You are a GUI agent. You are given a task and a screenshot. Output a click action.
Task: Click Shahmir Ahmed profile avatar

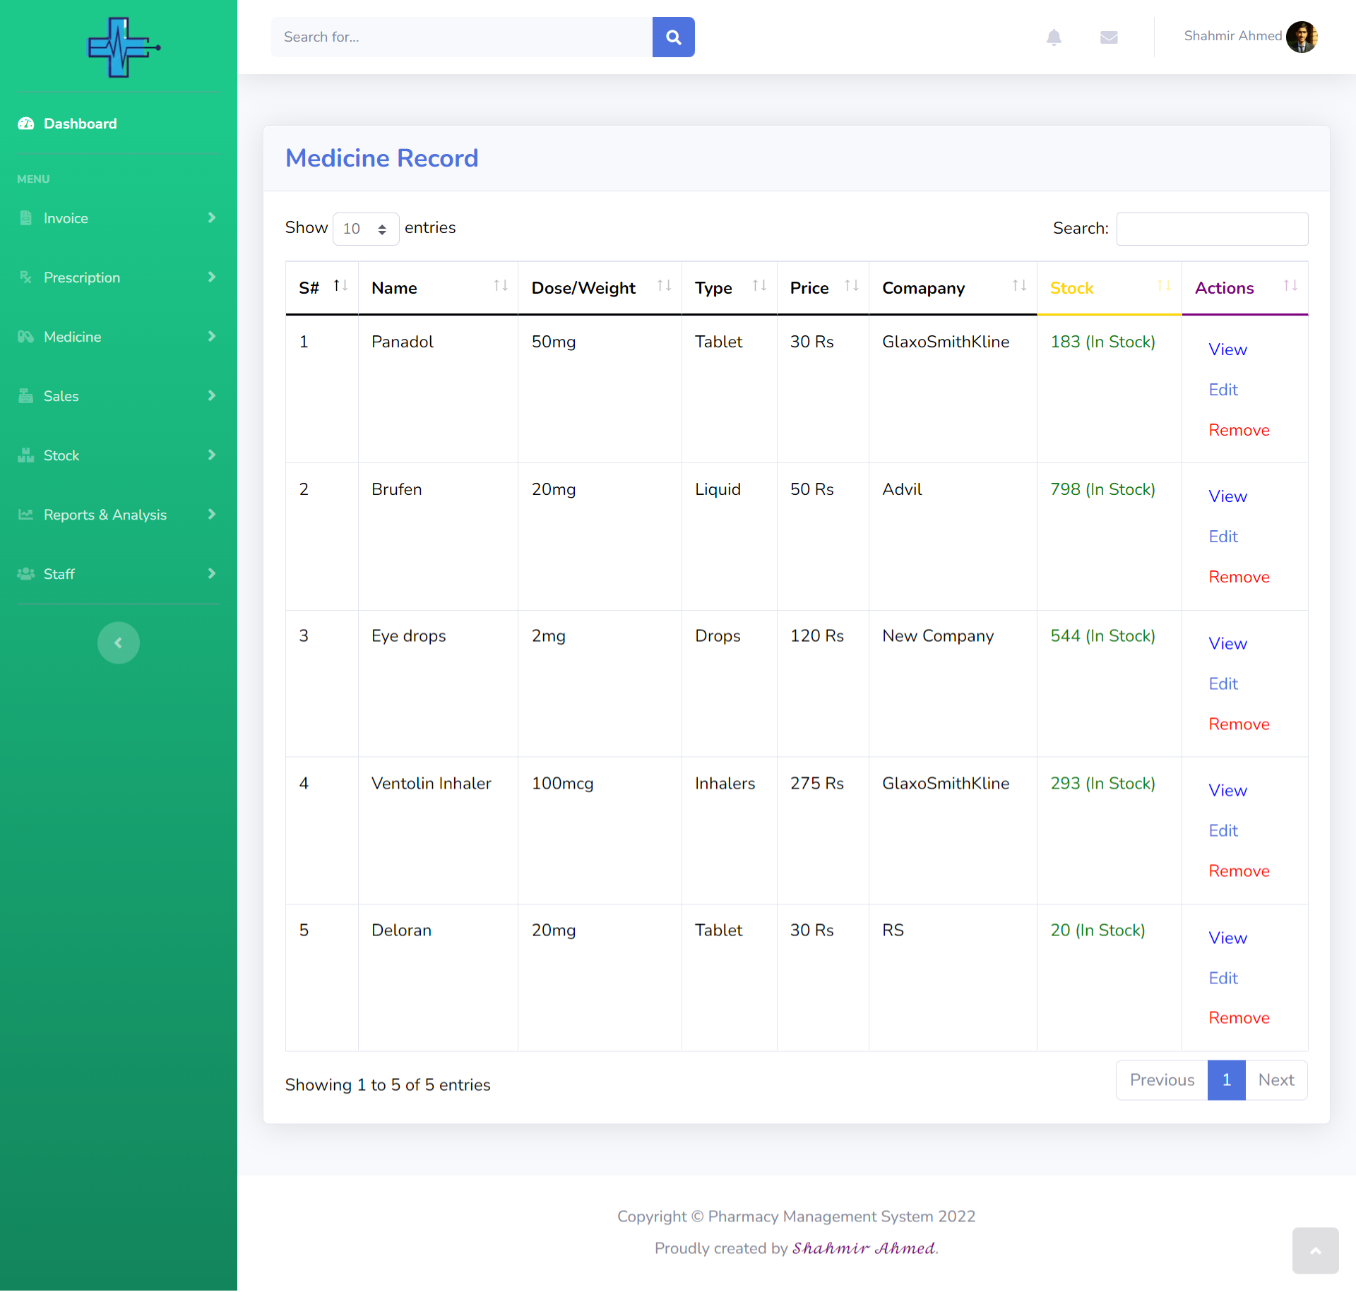tap(1302, 37)
